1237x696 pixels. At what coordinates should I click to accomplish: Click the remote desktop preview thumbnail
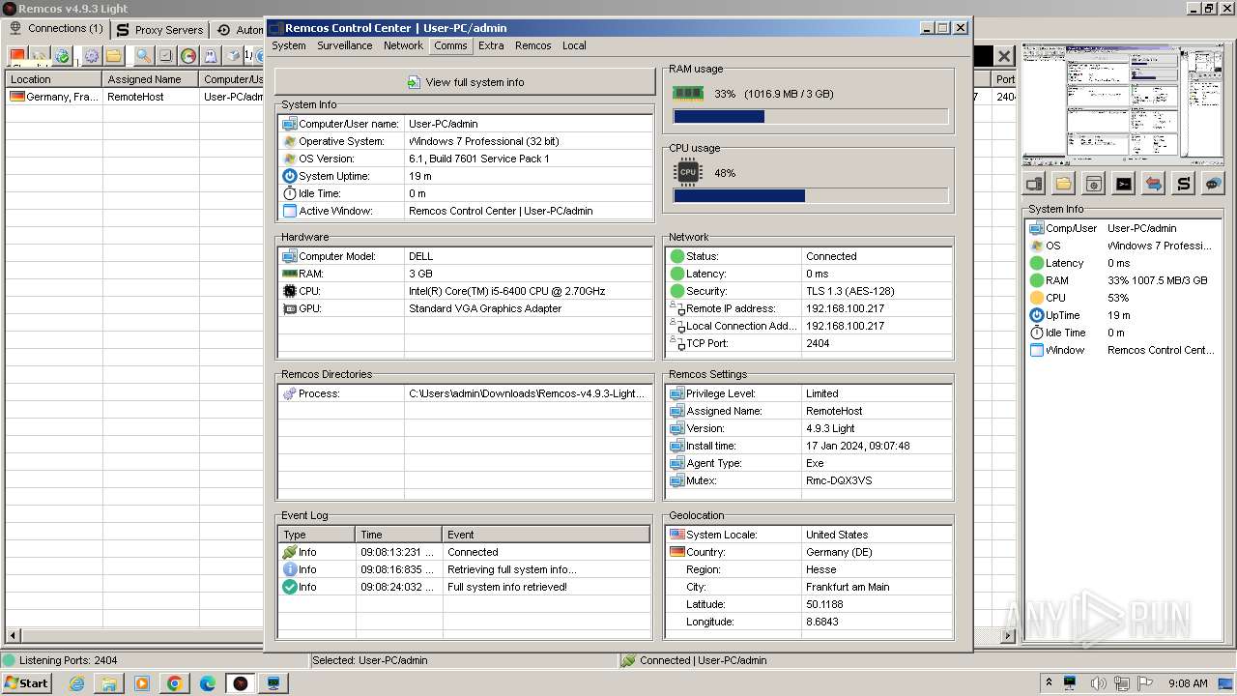pyautogui.click(x=1123, y=105)
